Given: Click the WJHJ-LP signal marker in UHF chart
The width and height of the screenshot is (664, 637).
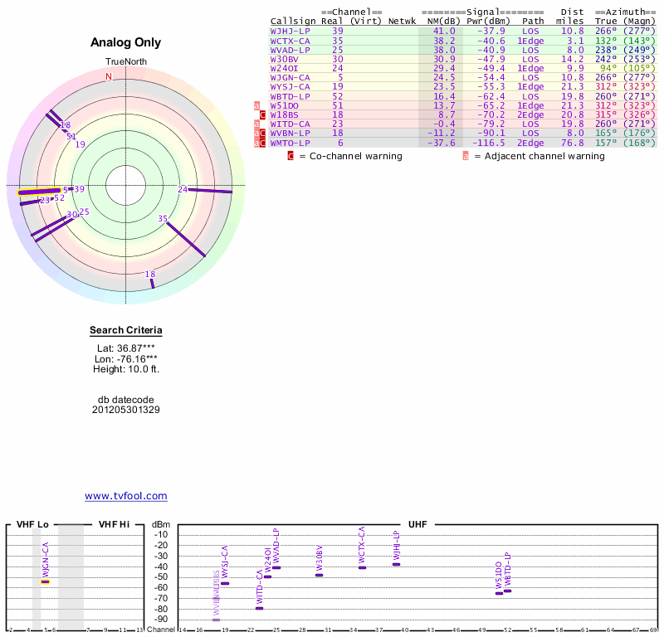Looking at the screenshot, I should coord(396,564).
